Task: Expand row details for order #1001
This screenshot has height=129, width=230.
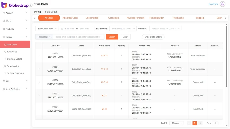Action: 39,109
